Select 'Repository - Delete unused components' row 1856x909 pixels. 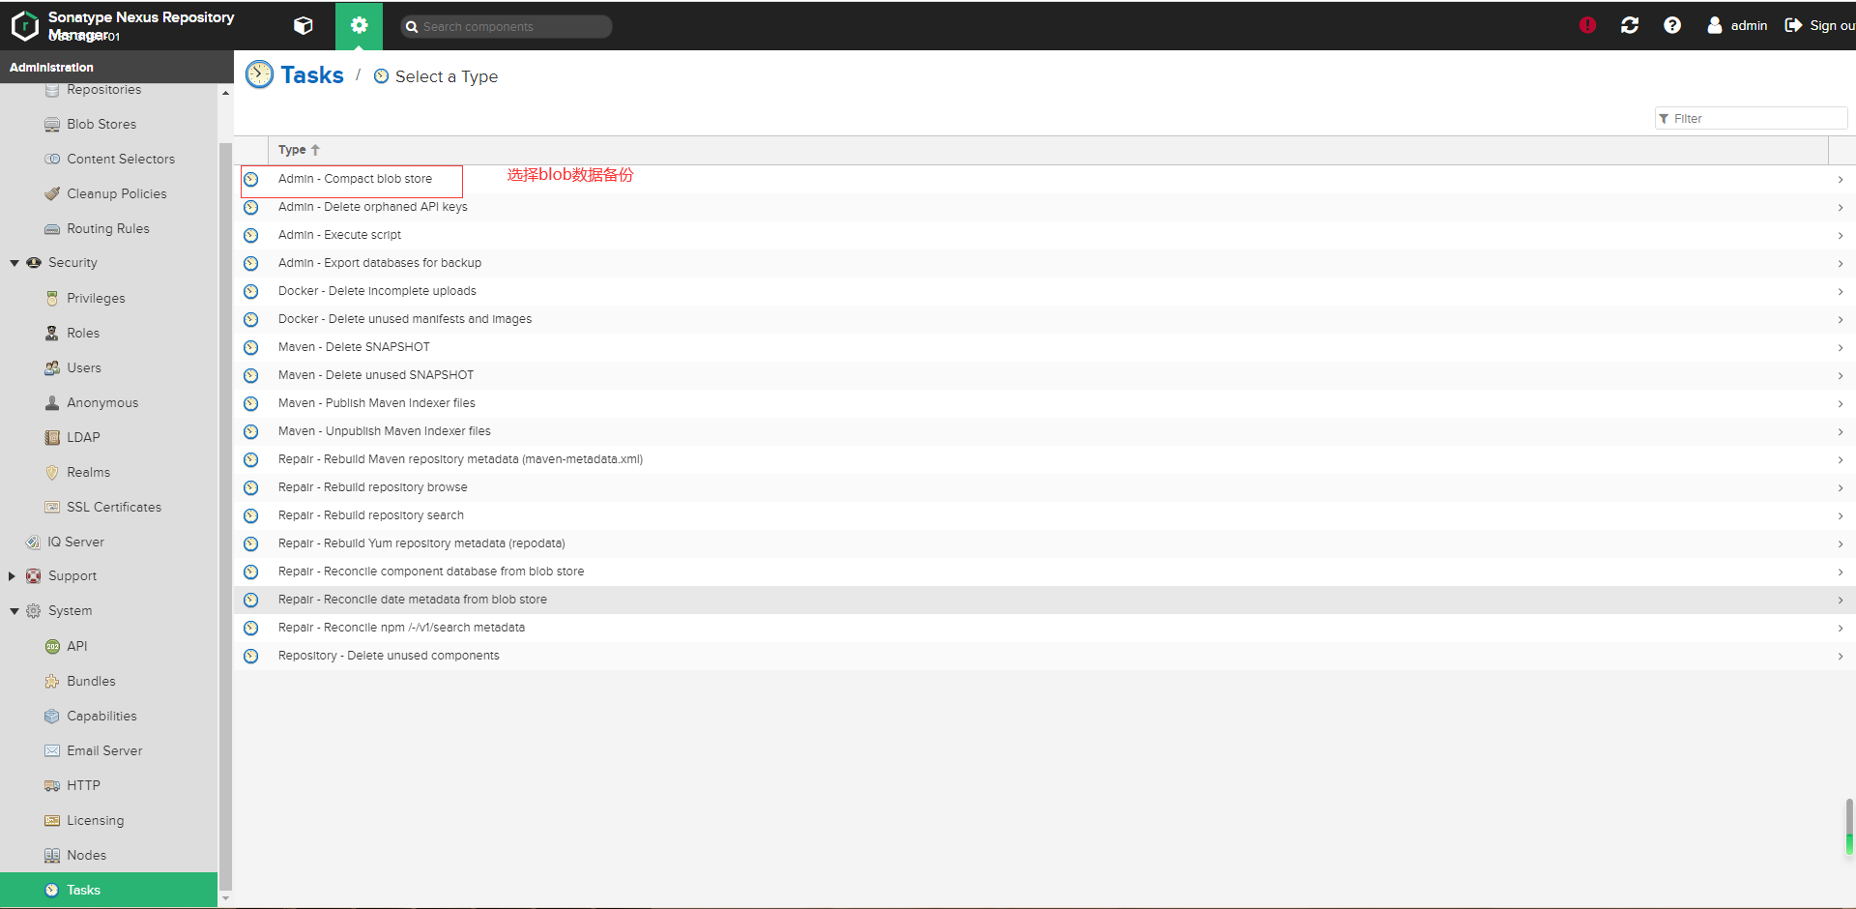[1045, 656]
